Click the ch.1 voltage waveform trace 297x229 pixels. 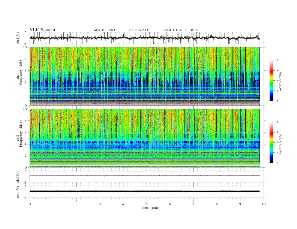coord(144,38)
